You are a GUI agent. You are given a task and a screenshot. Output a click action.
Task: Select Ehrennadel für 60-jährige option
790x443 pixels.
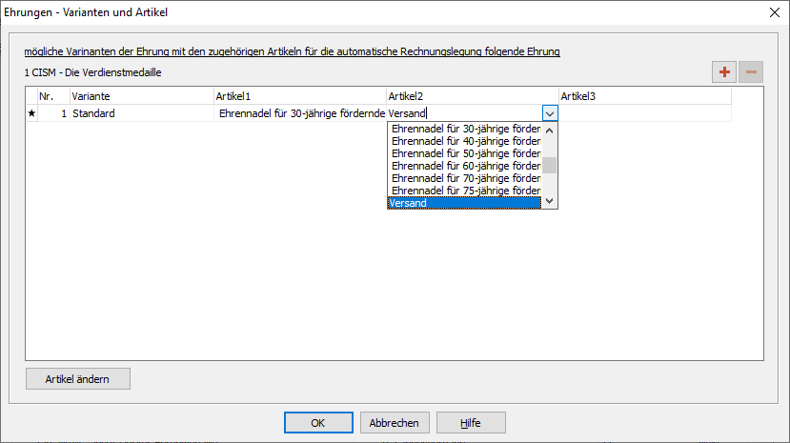465,166
